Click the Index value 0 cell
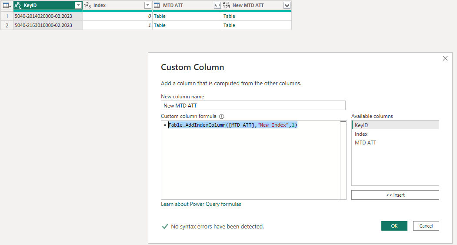This screenshot has width=457, height=245. tap(118, 16)
